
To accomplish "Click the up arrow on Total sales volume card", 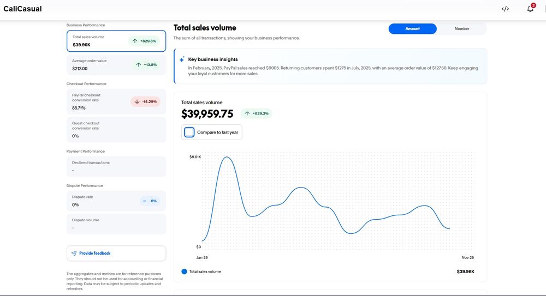I will pos(134,41).
